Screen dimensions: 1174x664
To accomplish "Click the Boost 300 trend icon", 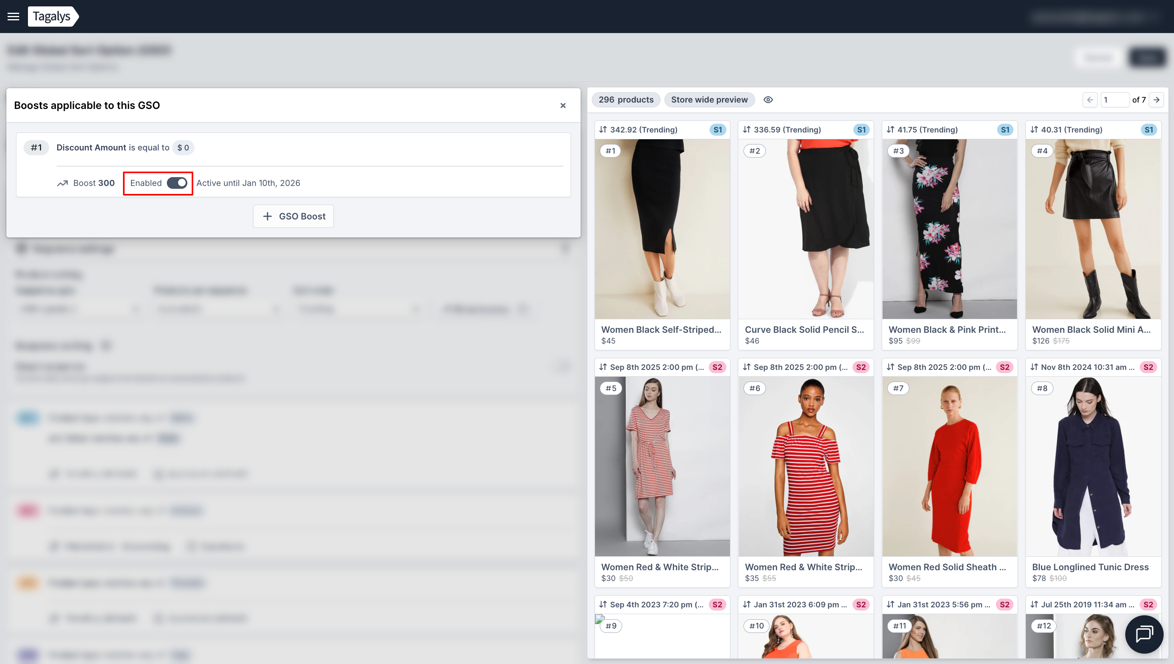I will click(63, 183).
